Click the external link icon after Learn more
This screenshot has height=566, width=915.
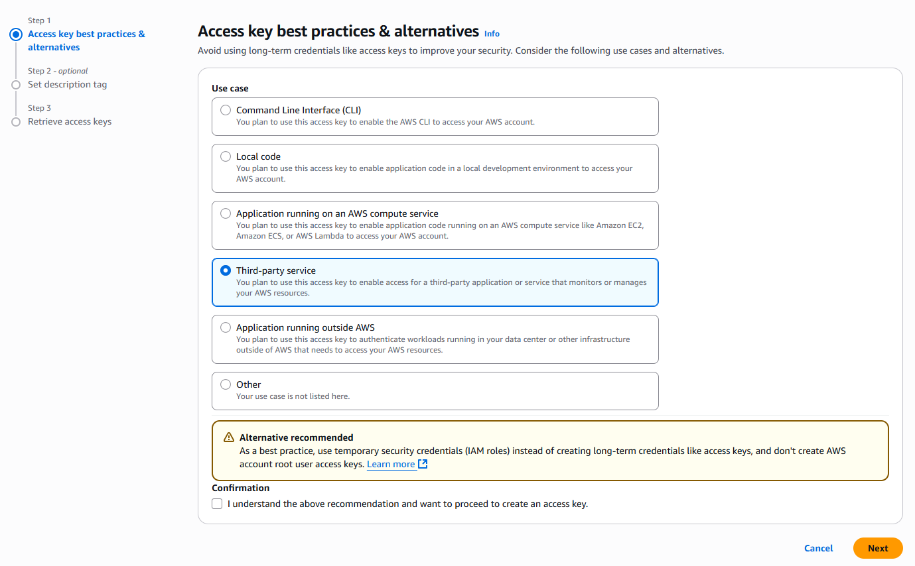click(423, 464)
